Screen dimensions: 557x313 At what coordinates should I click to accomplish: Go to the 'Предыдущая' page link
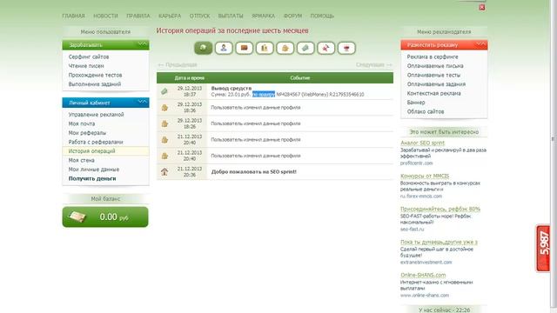pos(178,65)
